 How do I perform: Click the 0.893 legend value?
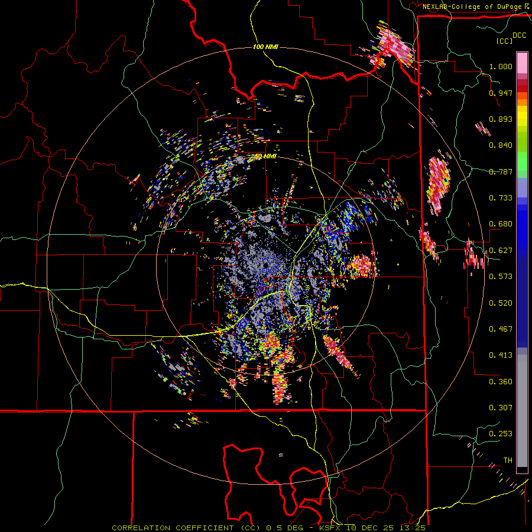pos(501,119)
